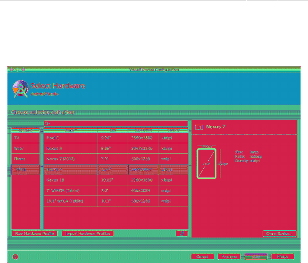Click the Android Studio logo

20,89
